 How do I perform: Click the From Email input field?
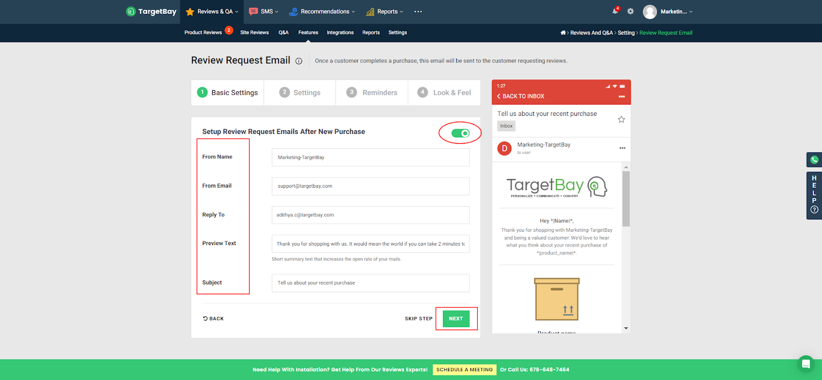(x=370, y=186)
